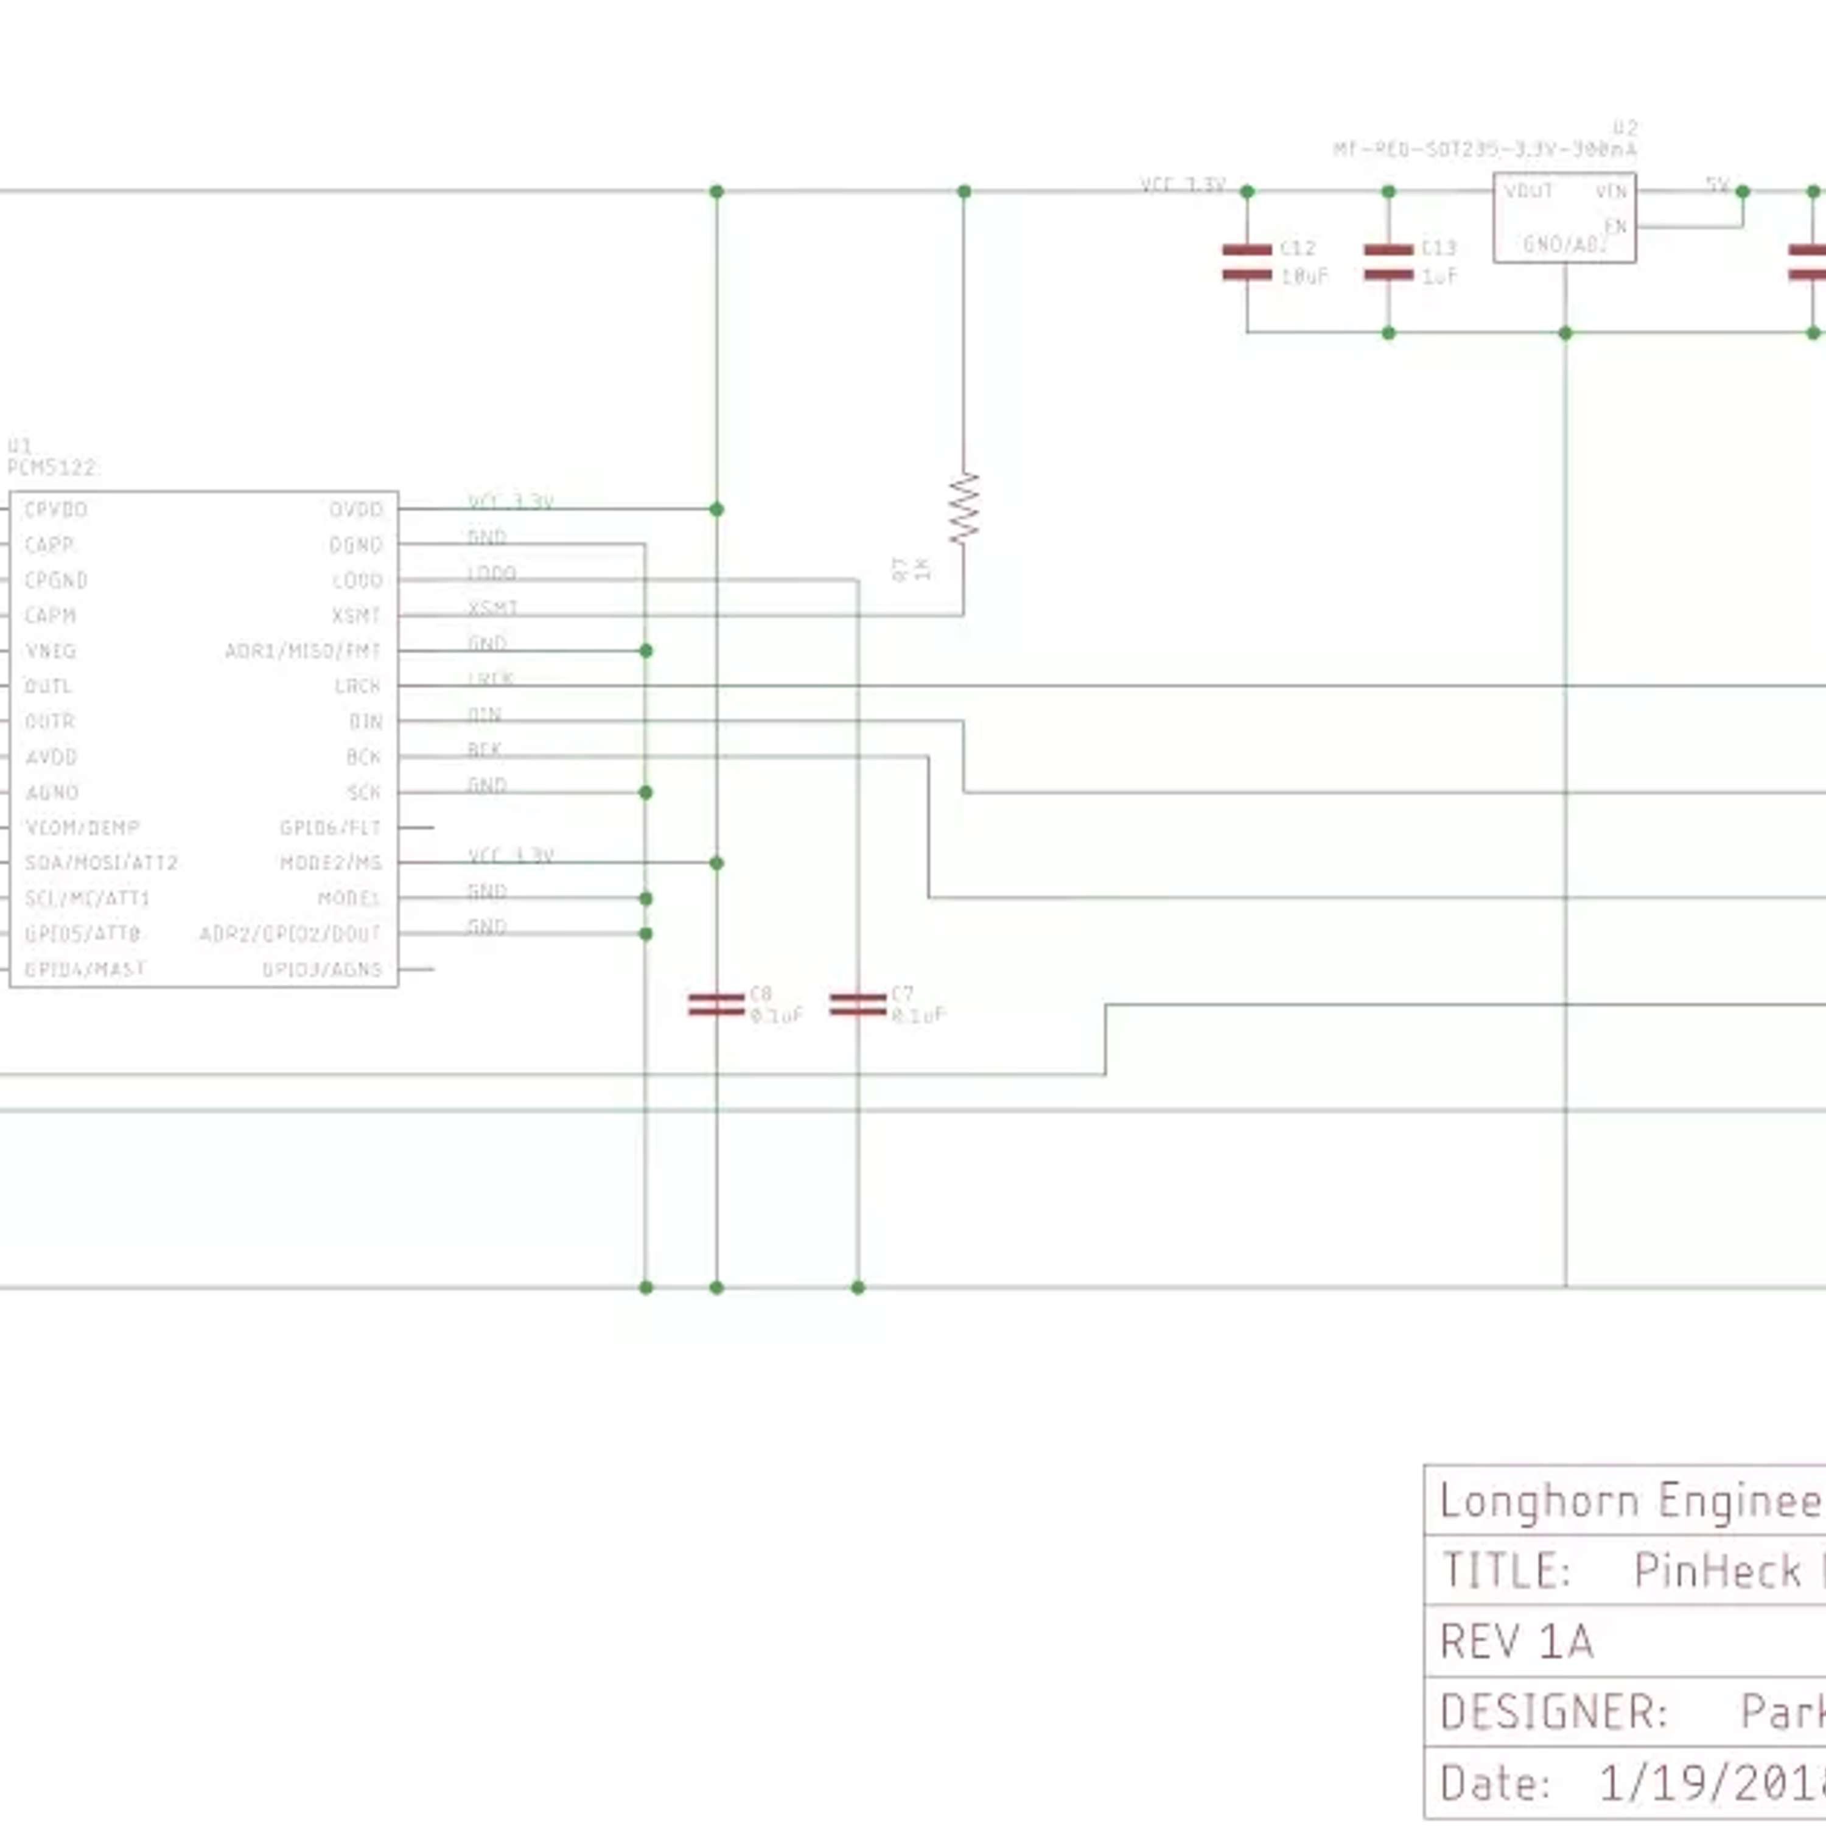Image resolution: width=1826 pixels, height=1826 pixels.
Task: Click the REV 1A title block field
Action: pyautogui.click(x=1626, y=1642)
